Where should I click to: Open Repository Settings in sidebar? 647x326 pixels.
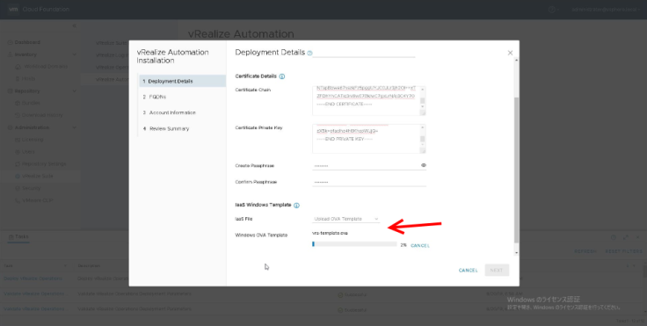(x=44, y=163)
